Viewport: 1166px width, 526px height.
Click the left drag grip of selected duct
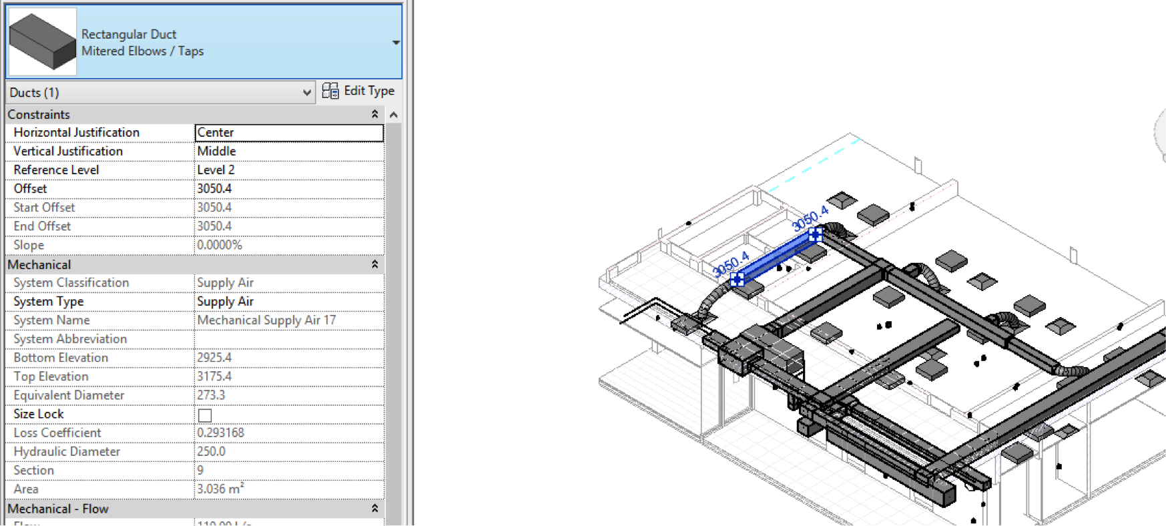click(x=738, y=279)
